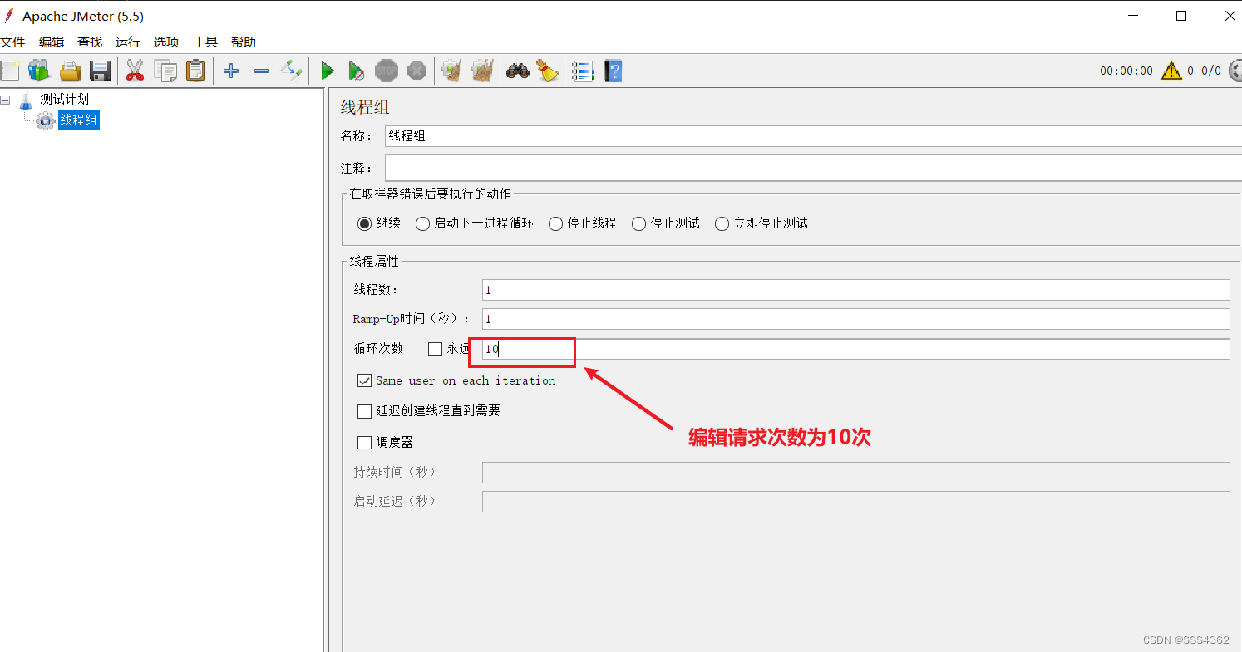
Task: Click the 名称 input field
Action: coord(813,136)
